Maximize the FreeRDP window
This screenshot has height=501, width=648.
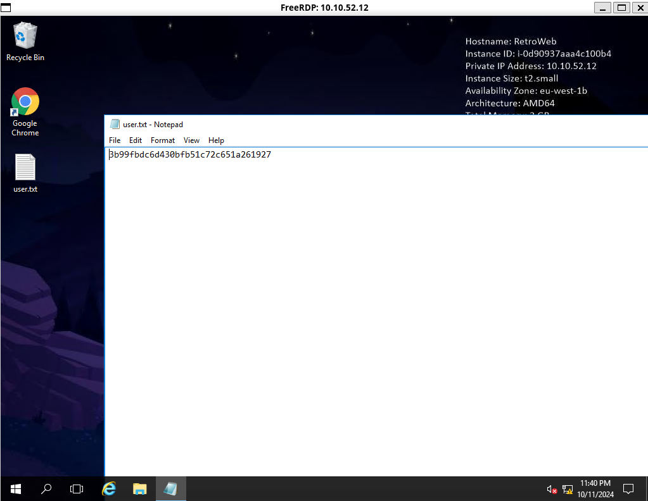(621, 8)
